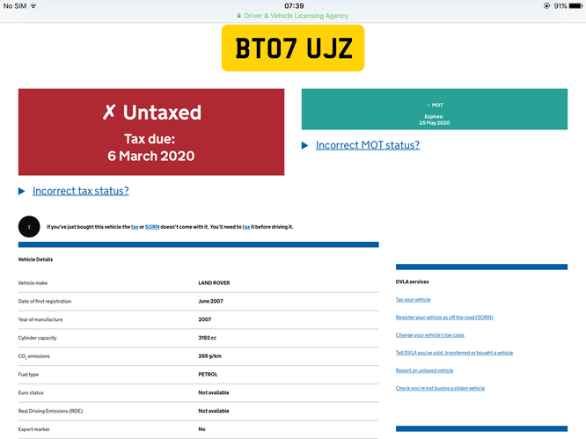Viewport: 586px width, 439px height.
Task: Click the '25 May 2020' MOT expiry date
Action: pyautogui.click(x=435, y=123)
